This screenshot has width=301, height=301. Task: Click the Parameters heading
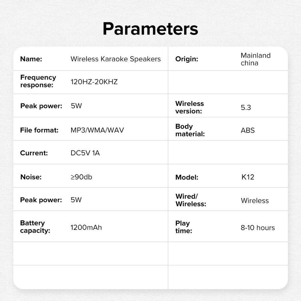pos(150,29)
